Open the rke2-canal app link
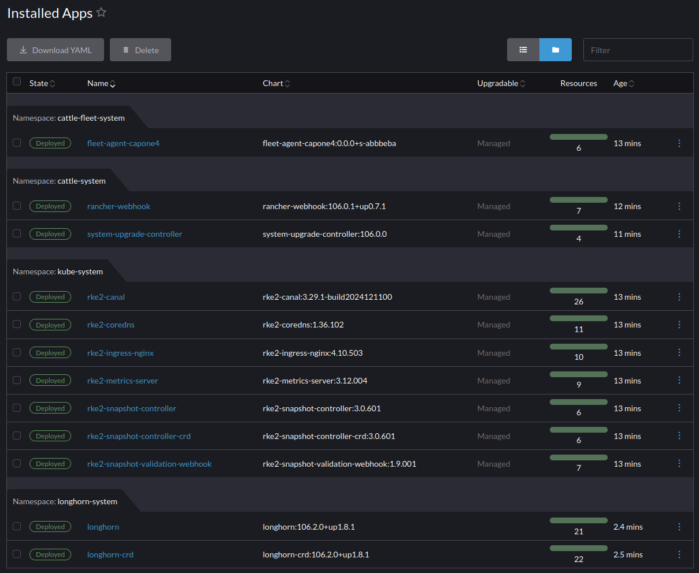Screen dimensions: 699x573 click(x=106, y=297)
